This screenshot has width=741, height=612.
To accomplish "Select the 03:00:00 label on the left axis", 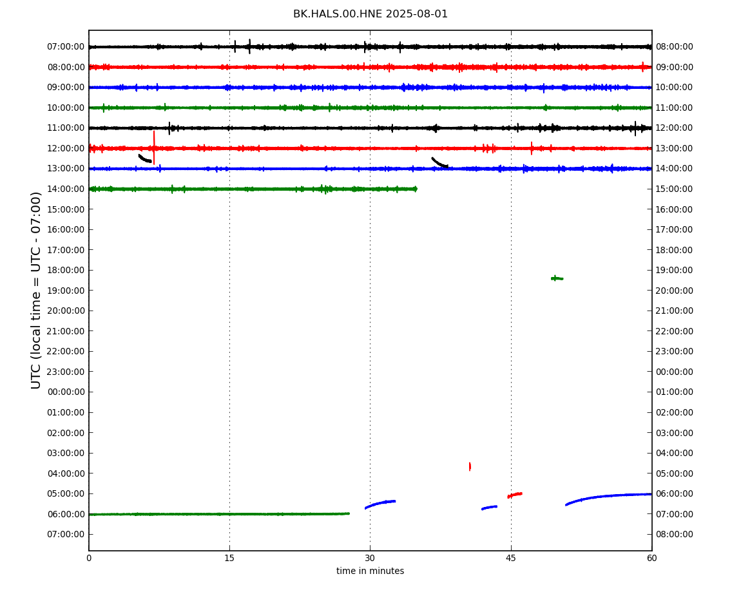I will click(x=66, y=454).
